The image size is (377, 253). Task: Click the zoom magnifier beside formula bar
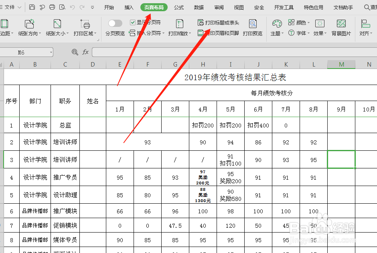75,52
